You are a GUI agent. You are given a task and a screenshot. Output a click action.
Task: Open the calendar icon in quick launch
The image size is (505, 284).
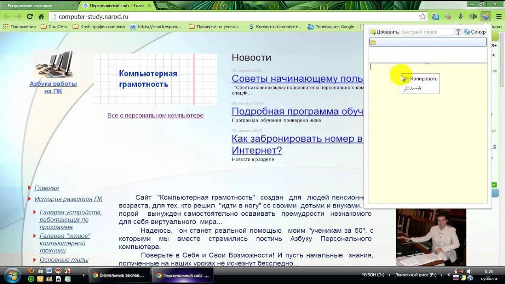pyautogui.click(x=40, y=271)
